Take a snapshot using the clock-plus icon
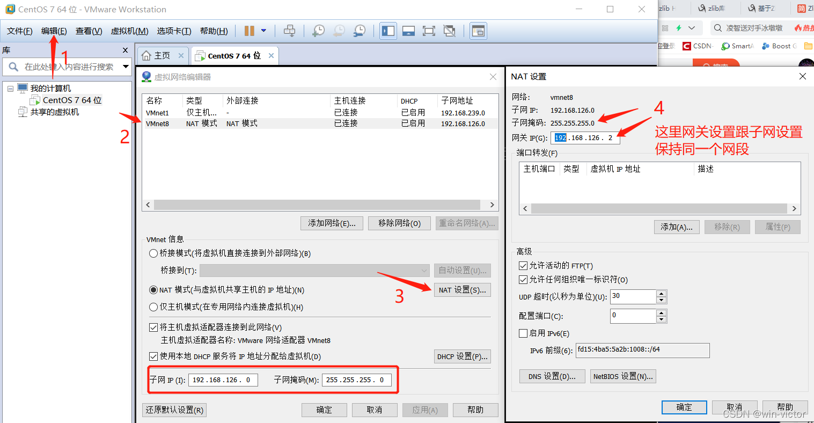 319,31
